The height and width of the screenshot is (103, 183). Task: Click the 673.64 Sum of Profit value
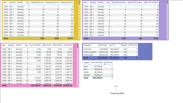[38, 78]
